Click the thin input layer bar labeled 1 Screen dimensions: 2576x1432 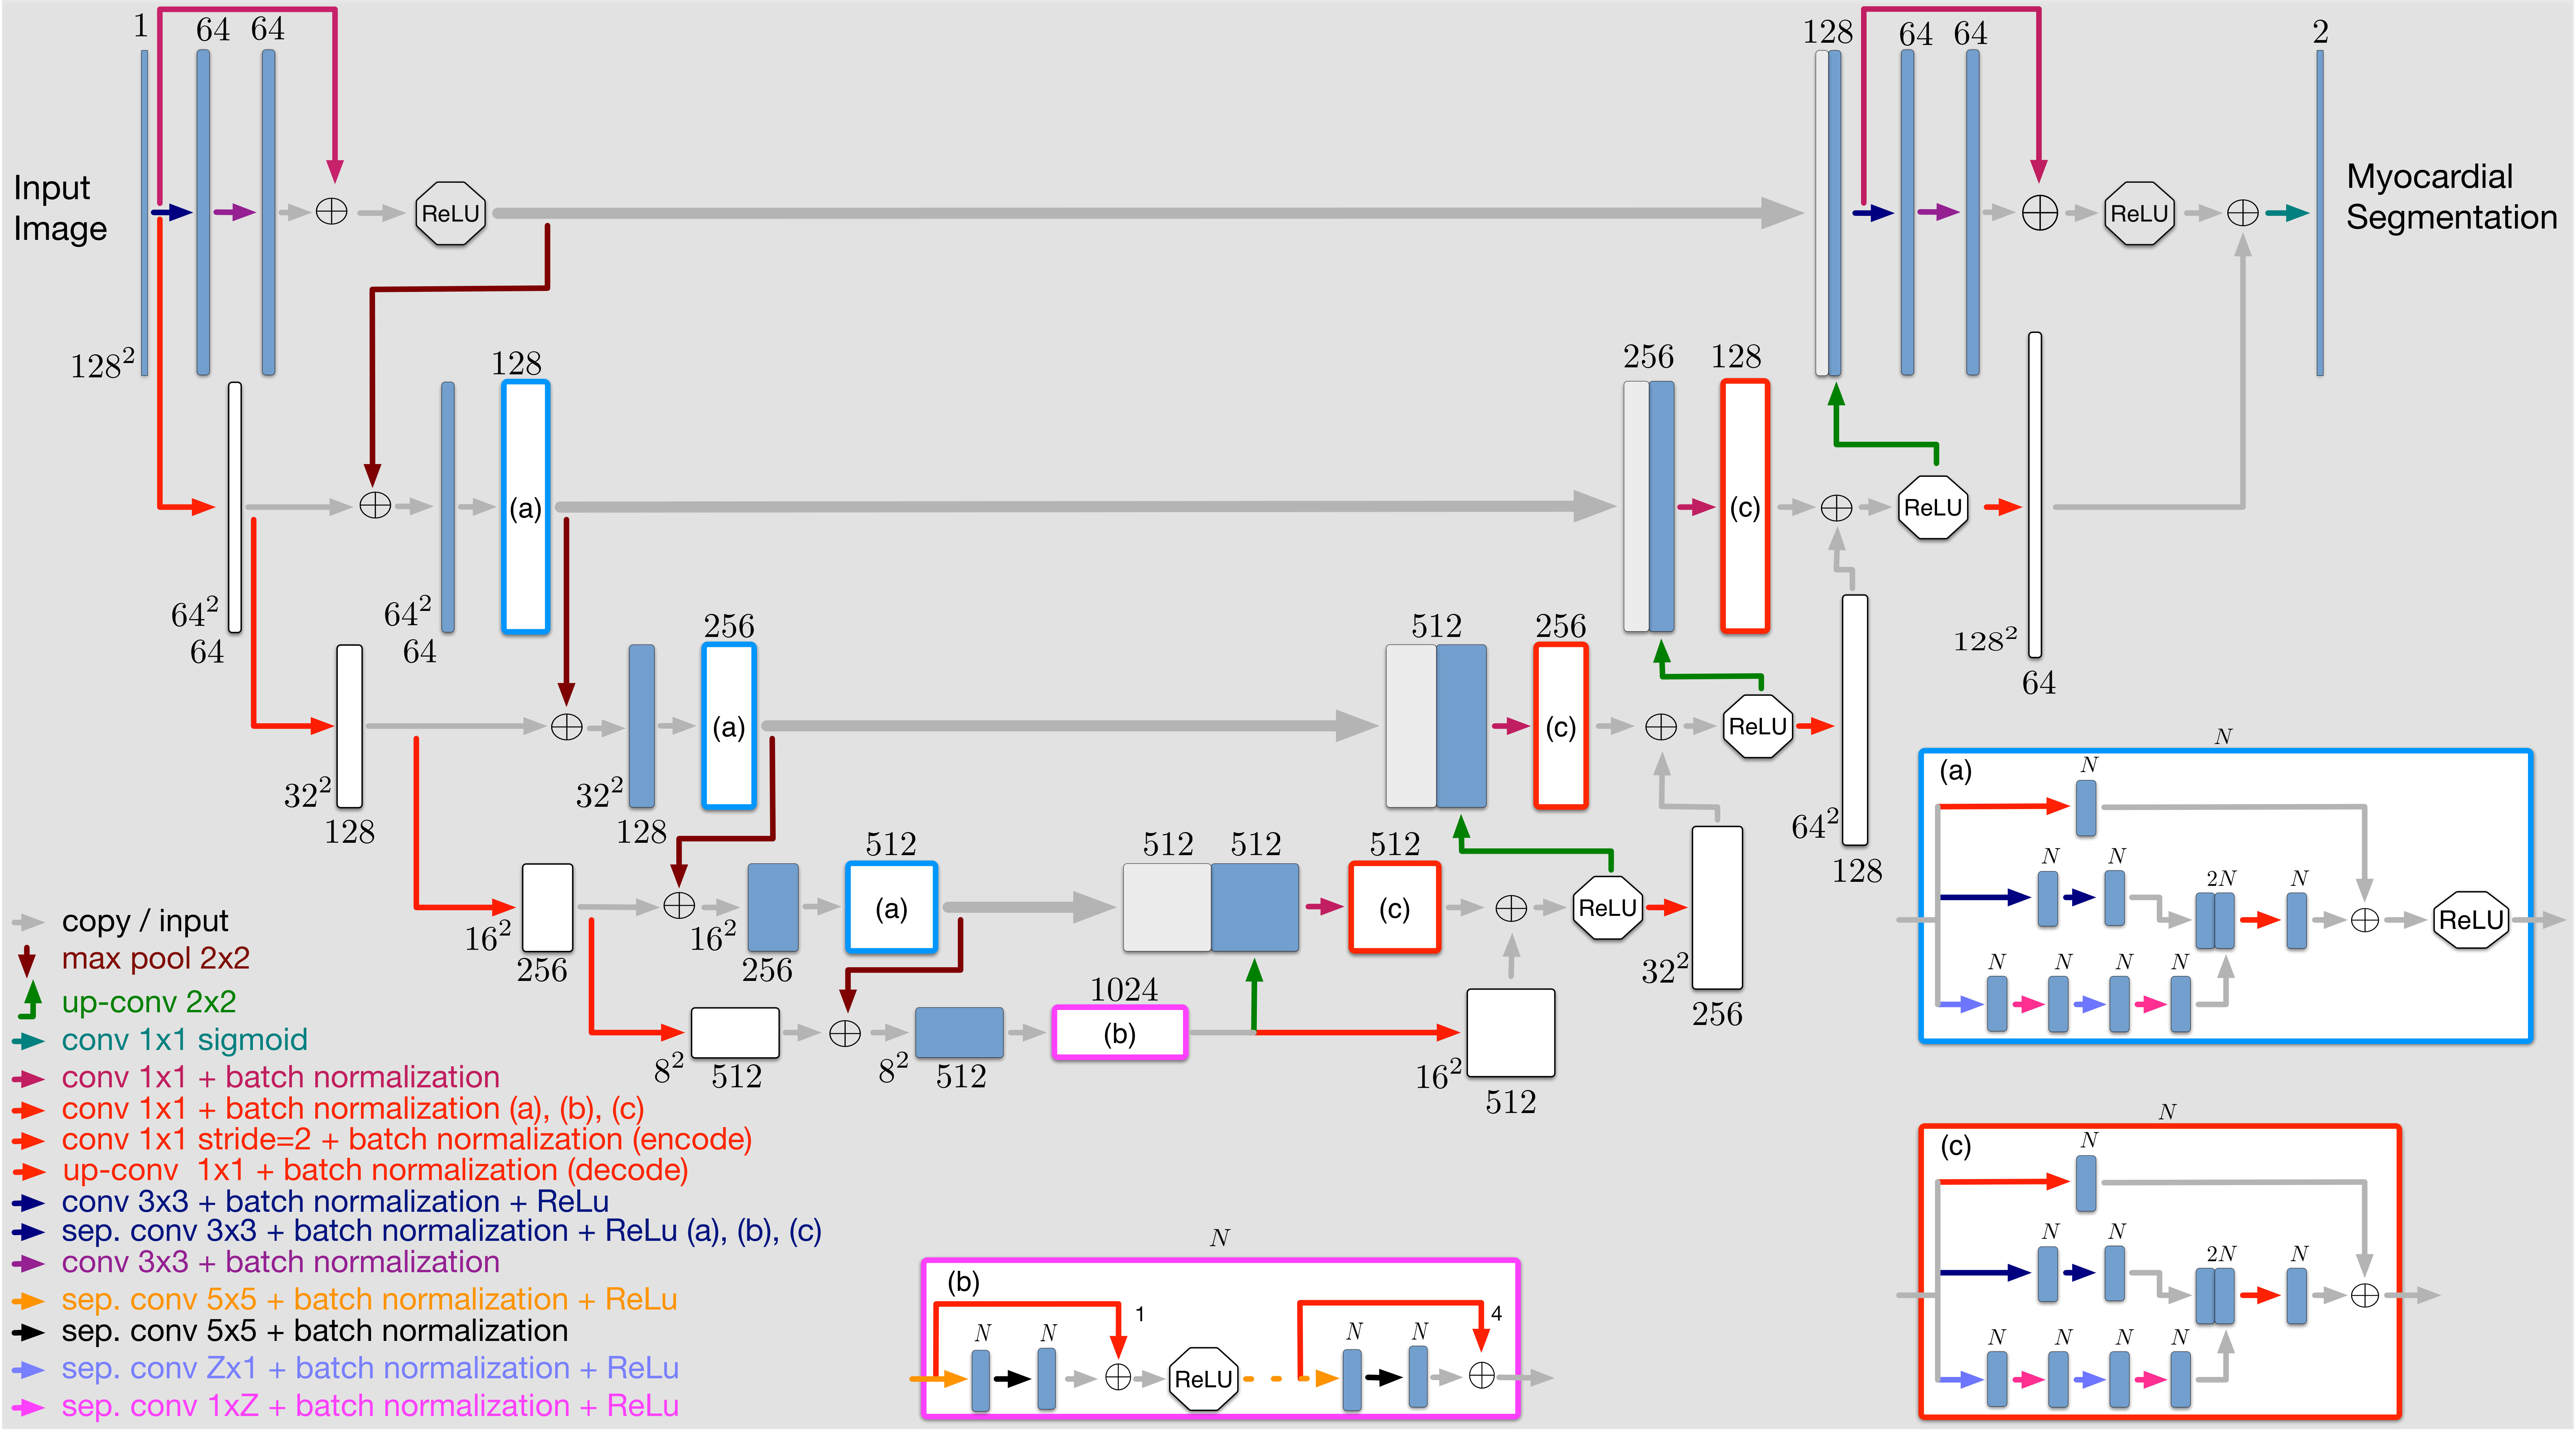tap(144, 213)
